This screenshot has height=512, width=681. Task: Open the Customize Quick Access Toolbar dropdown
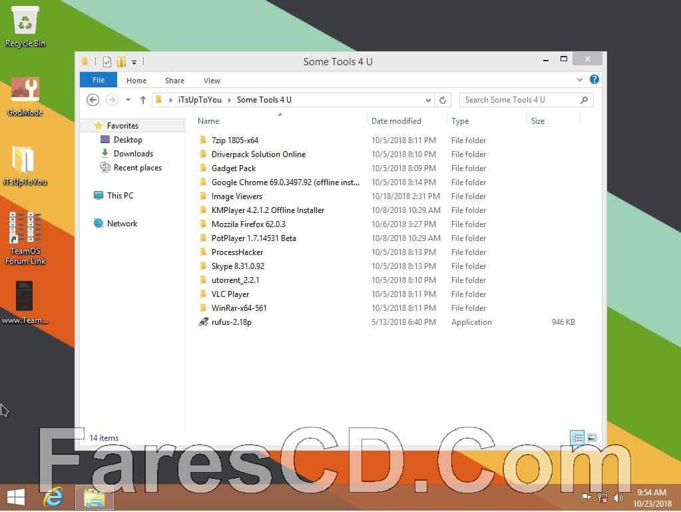pyautogui.click(x=134, y=63)
